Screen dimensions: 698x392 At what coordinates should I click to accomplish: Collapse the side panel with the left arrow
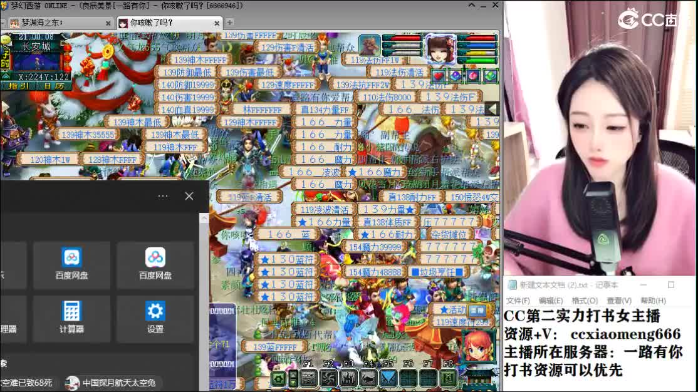[x=492, y=108]
